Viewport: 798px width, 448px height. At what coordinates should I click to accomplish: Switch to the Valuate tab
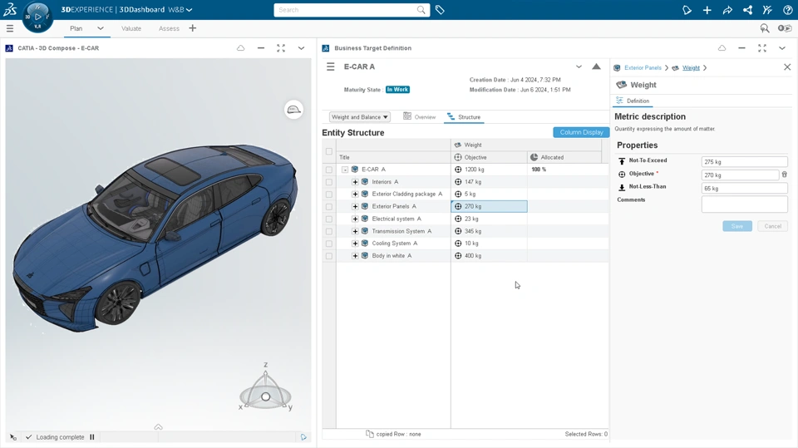click(x=131, y=28)
